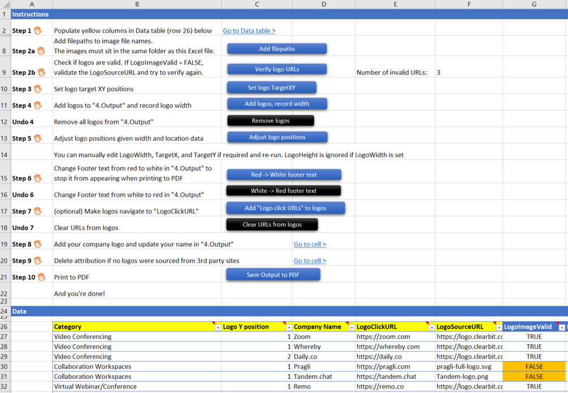Select the Zoom company name cell

(x=323, y=337)
